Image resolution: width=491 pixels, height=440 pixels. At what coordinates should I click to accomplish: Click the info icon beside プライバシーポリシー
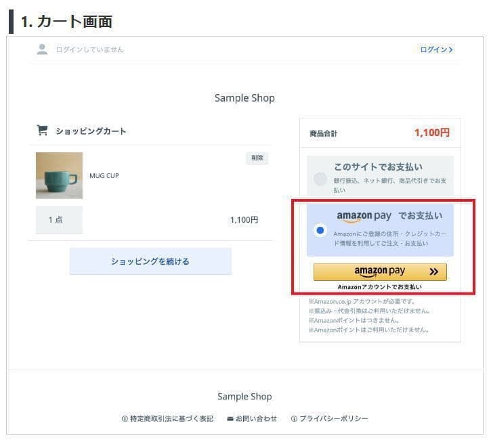click(x=294, y=419)
